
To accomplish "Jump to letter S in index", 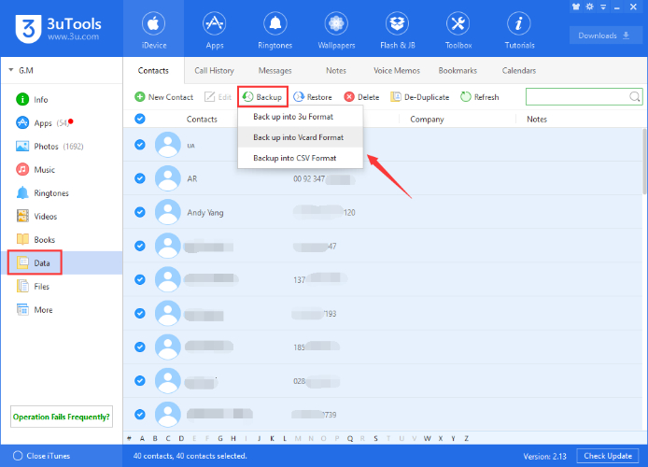I will [375, 438].
